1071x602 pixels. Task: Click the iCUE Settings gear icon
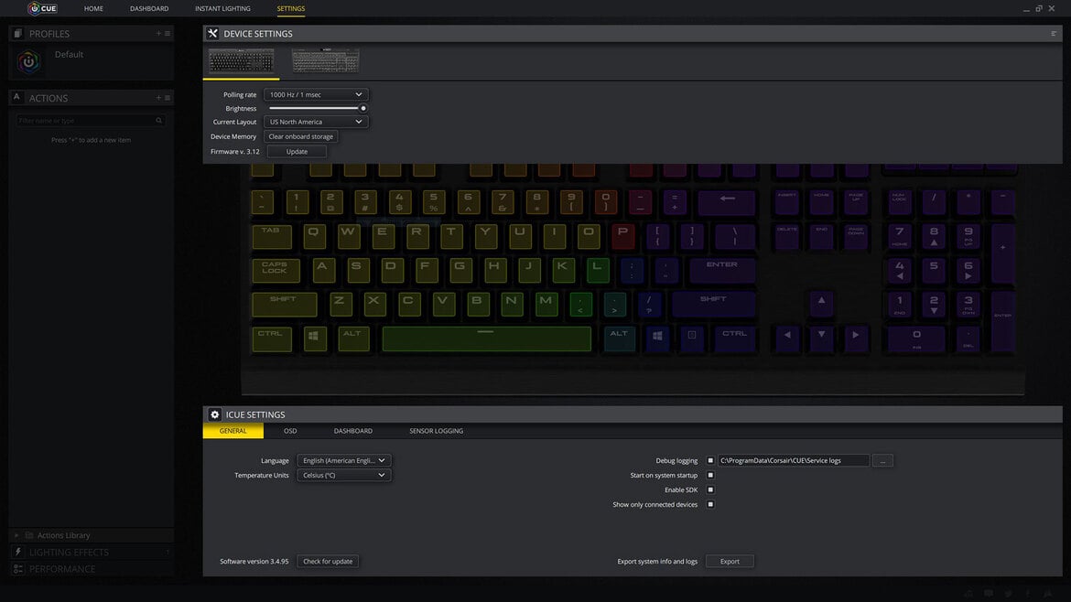pos(214,414)
